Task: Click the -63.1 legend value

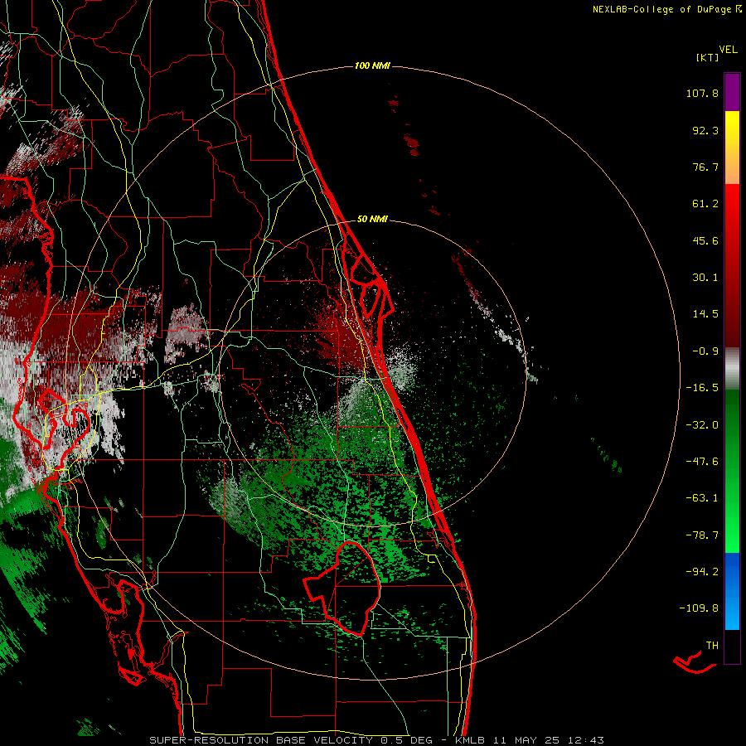Action: (702, 498)
